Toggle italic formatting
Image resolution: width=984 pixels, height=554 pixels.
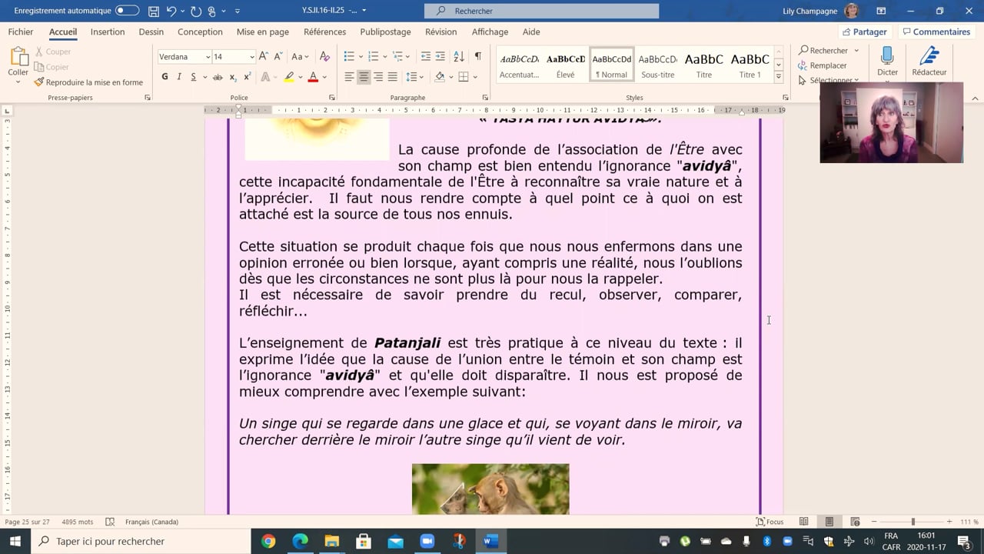[x=179, y=77]
